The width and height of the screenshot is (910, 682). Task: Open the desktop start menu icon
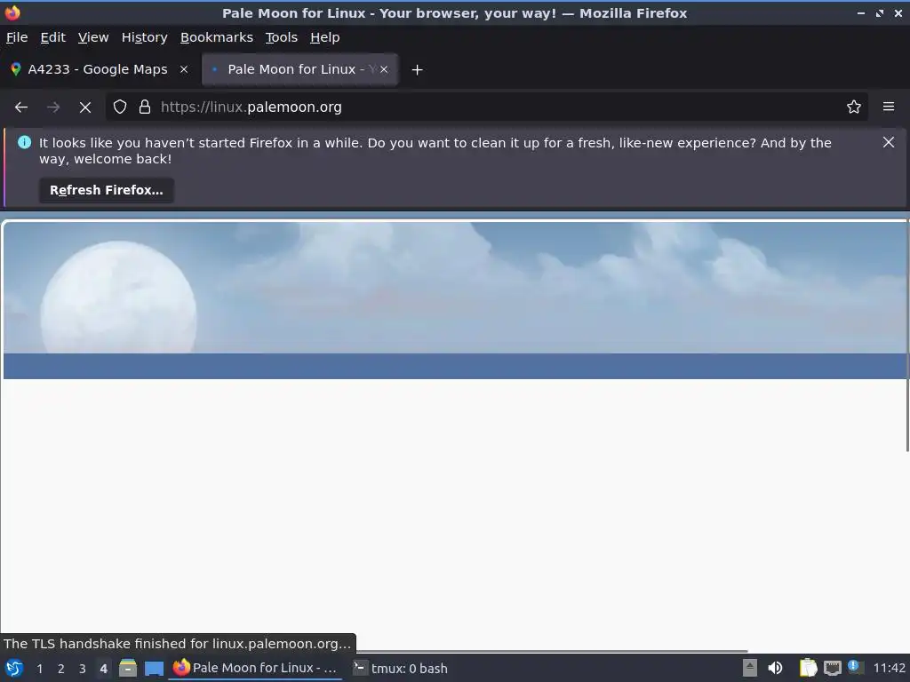click(x=14, y=669)
